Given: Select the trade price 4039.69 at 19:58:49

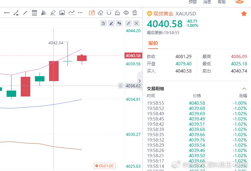Looking at the screenshot, I should pos(197,114).
